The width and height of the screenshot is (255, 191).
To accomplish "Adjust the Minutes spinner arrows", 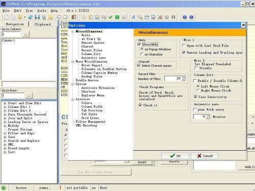I will tap(208, 117).
